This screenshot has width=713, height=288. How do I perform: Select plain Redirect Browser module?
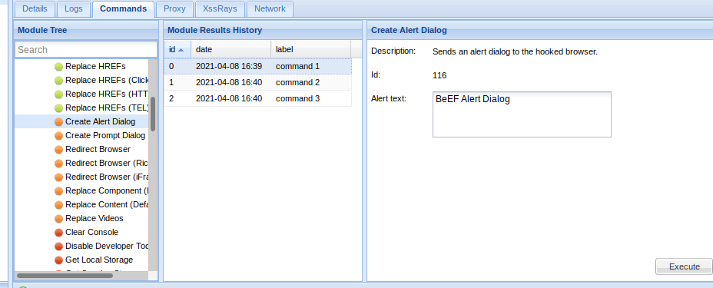coord(98,149)
